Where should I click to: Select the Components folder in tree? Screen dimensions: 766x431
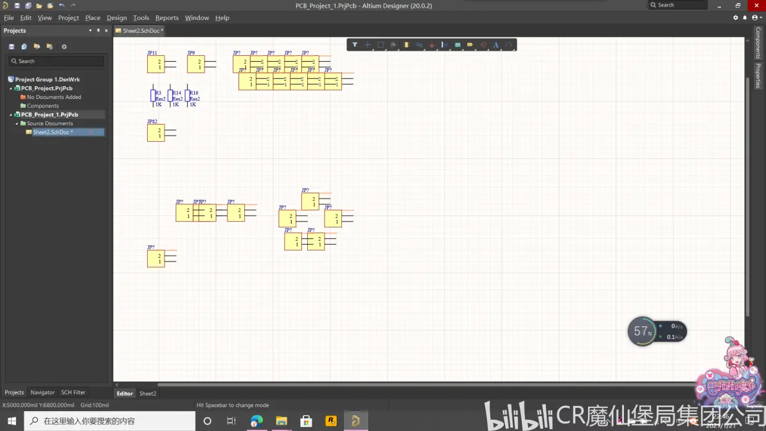click(42, 106)
